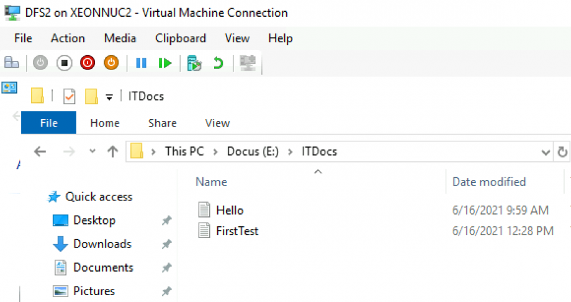Image resolution: width=571 pixels, height=302 pixels.
Task: Open Downloads in Quick access
Action: (x=102, y=244)
